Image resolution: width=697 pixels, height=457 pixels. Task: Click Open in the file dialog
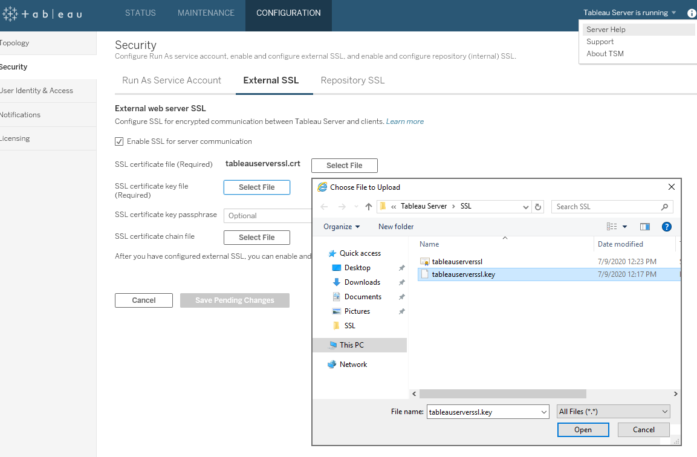coord(583,429)
